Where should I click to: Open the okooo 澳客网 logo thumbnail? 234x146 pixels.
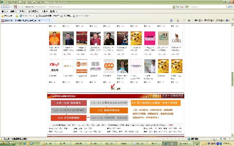point(55,66)
